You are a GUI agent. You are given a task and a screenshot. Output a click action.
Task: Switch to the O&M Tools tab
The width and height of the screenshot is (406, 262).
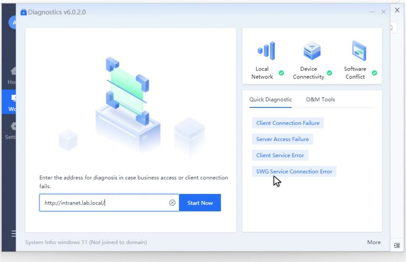tap(320, 100)
